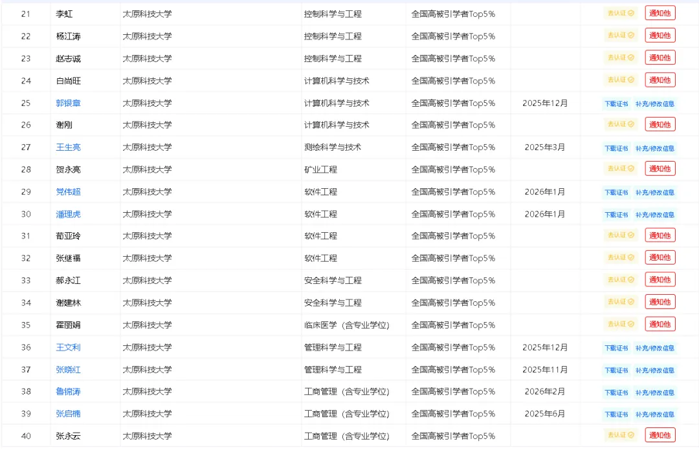Viewport: 699px width, 452px height.
Task: Notify 贺永亮 using 通知他
Action: [x=660, y=169]
